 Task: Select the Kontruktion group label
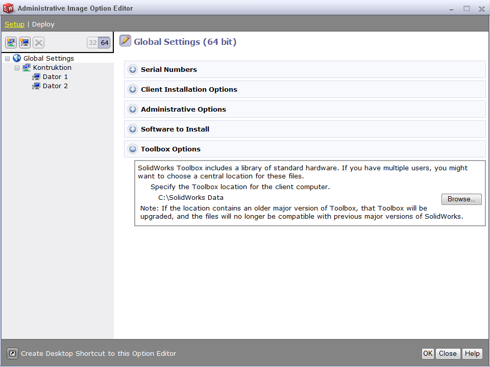click(52, 67)
